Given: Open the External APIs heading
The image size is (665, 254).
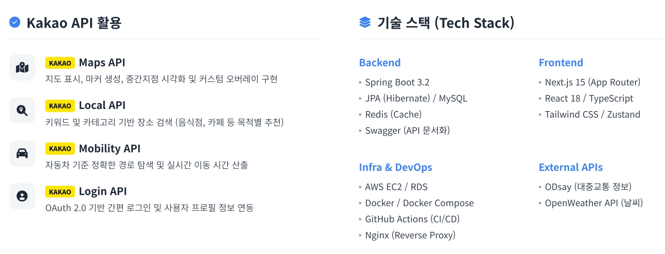Looking at the screenshot, I should pyautogui.click(x=571, y=167).
